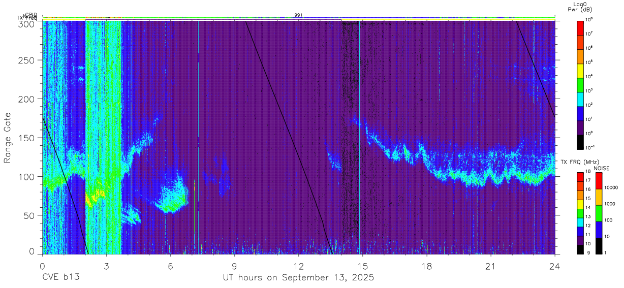The height and width of the screenshot is (288, 624).
Task: Click UT hours axis tick label '18'
Action: point(427,266)
